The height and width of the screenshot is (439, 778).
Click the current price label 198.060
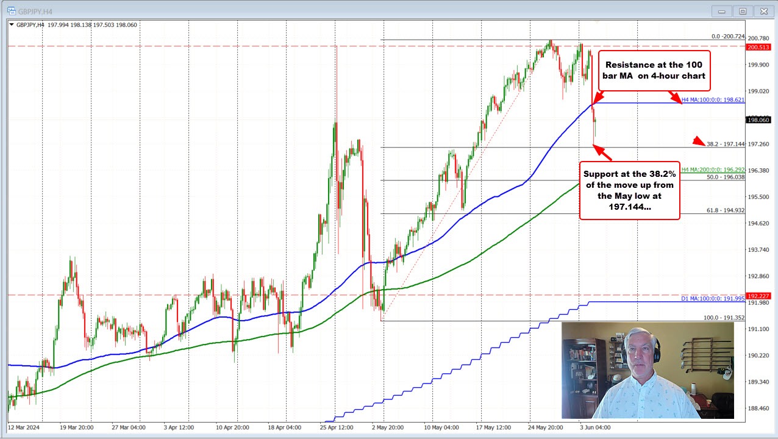pyautogui.click(x=758, y=120)
